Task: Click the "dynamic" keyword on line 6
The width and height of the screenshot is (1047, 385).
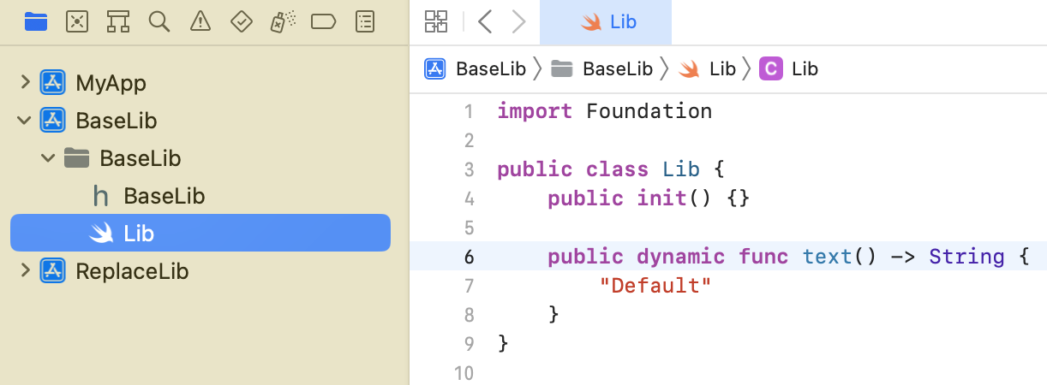Action: click(x=682, y=257)
